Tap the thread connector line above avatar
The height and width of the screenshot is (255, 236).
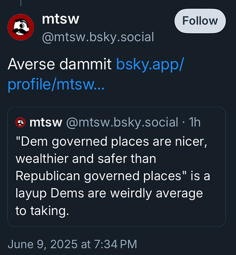[21, 3]
